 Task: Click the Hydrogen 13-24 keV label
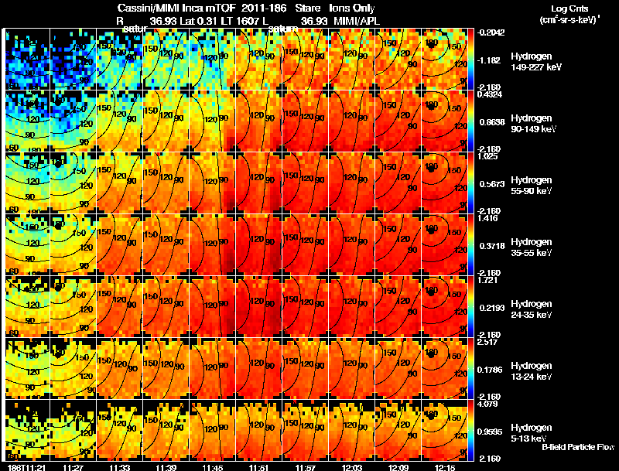pos(532,371)
